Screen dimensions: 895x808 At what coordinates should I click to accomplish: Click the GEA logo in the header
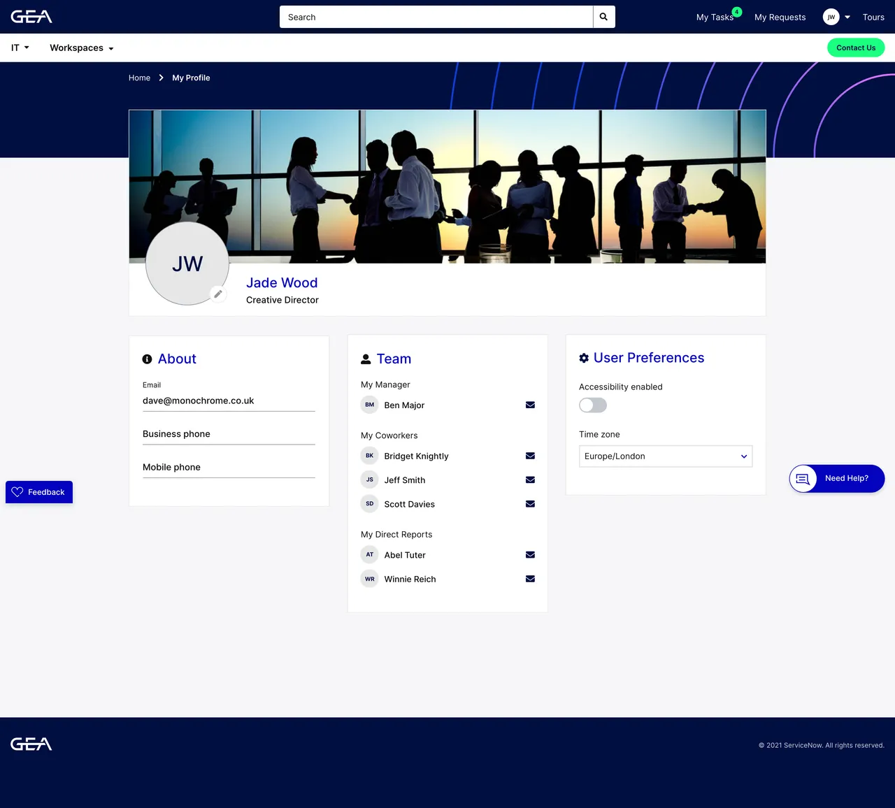click(x=31, y=16)
